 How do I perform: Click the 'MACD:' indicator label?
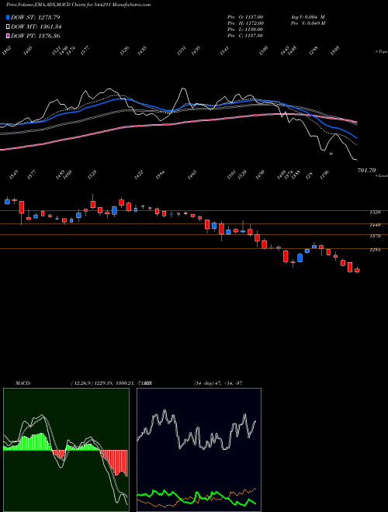pyautogui.click(x=23, y=383)
